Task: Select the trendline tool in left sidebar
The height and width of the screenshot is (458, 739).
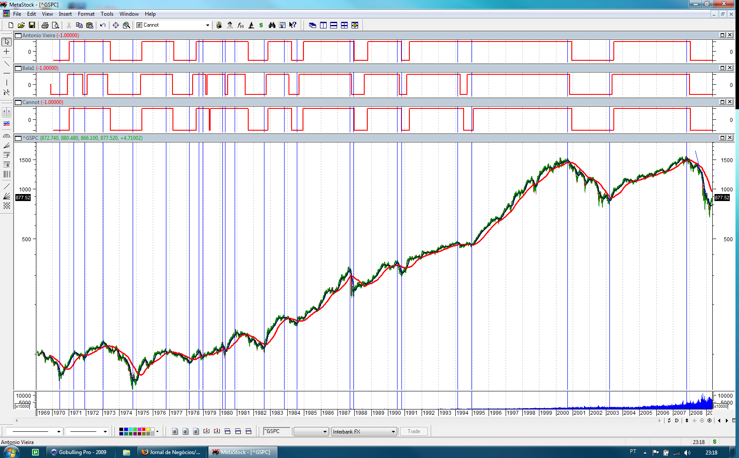Action: [x=7, y=64]
